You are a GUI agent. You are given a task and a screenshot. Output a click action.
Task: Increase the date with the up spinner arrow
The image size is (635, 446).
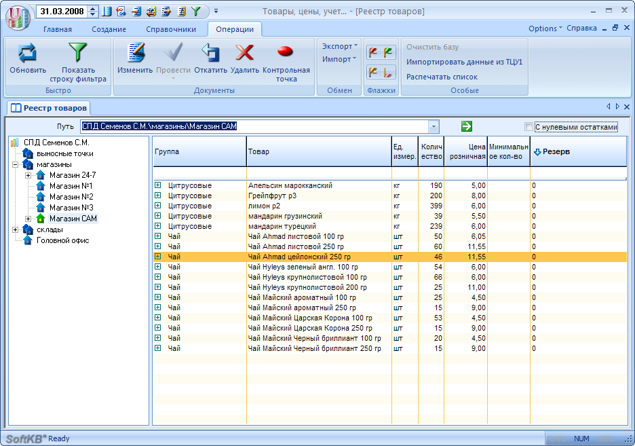point(93,9)
